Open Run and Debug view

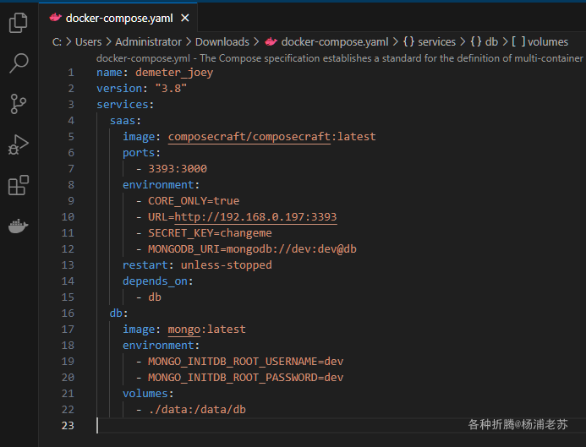point(18,144)
